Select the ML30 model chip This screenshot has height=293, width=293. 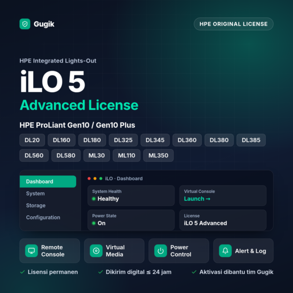pos(97,155)
